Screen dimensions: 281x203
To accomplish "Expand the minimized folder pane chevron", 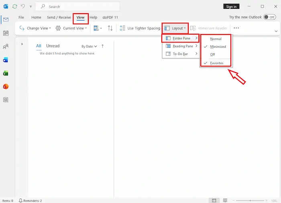I will point(22,44).
